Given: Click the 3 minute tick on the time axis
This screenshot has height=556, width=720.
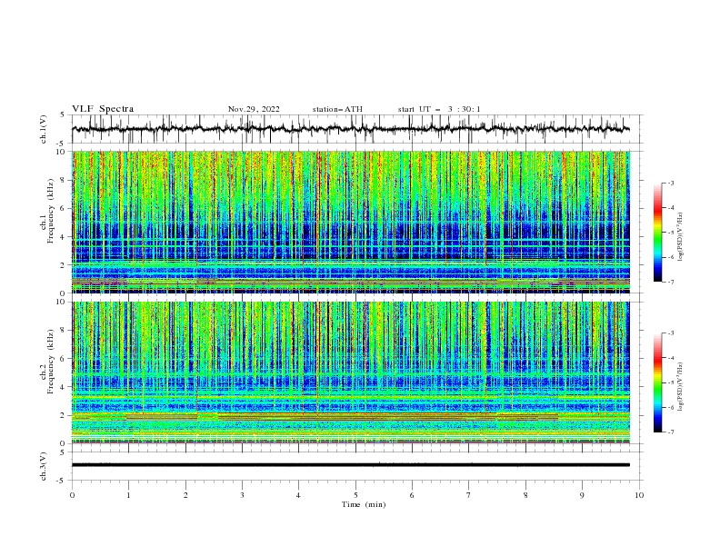Looking at the screenshot, I should 242,495.
